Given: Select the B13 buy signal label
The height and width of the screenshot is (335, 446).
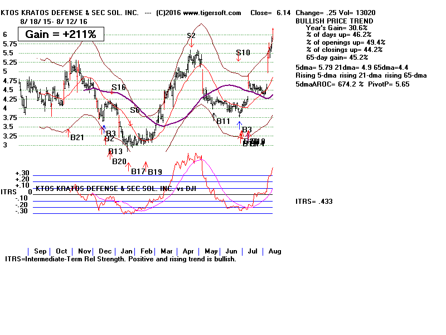Looking at the screenshot, I should (x=115, y=151).
